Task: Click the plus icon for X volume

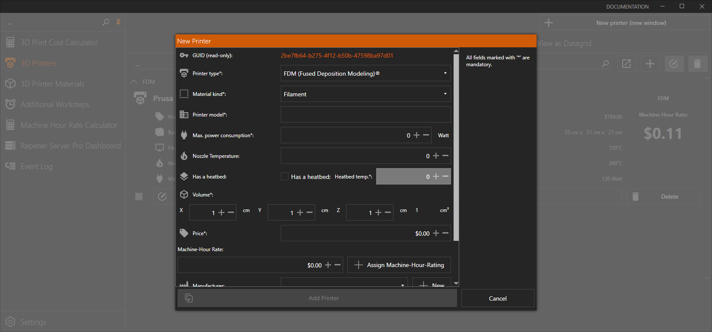Action: click(x=221, y=212)
